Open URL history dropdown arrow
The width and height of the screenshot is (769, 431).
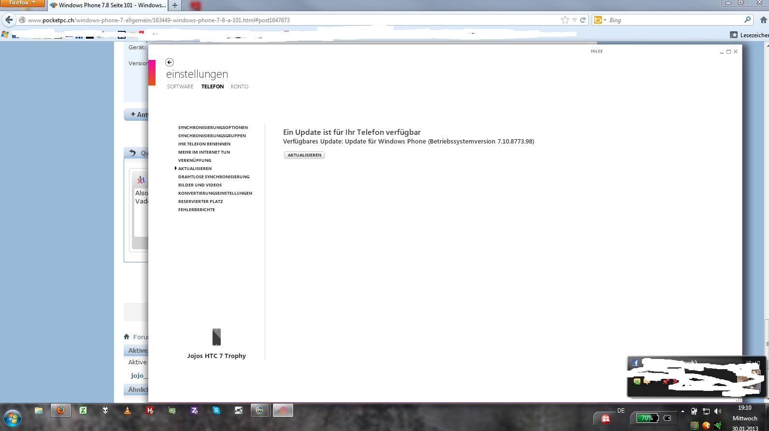coord(574,20)
